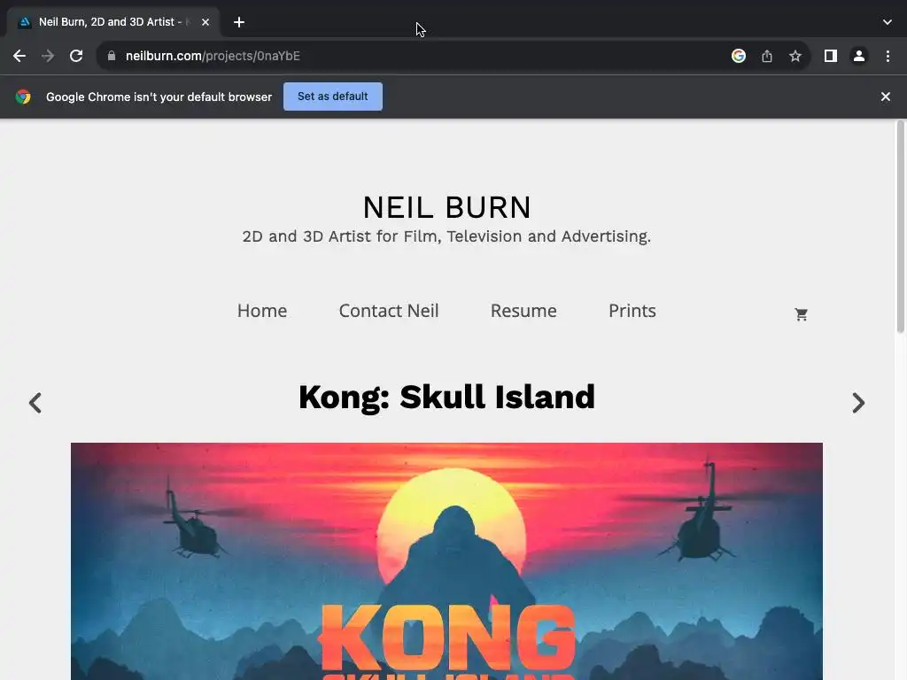Open the Chrome three-dot menu
This screenshot has height=680, width=907.
pyautogui.click(x=888, y=56)
